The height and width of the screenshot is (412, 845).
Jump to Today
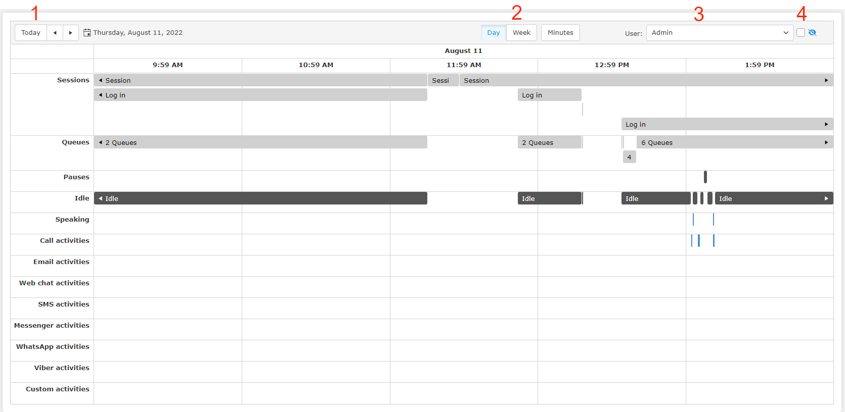(x=31, y=33)
